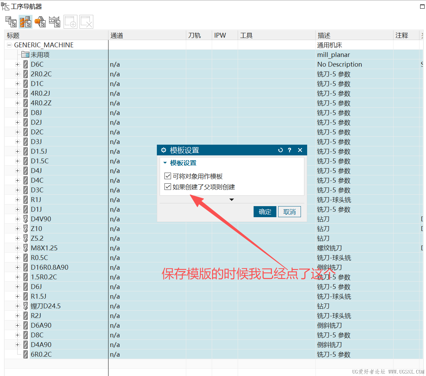Click the 刀轨 column header
This screenshot has width=426, height=376.
pyautogui.click(x=199, y=35)
